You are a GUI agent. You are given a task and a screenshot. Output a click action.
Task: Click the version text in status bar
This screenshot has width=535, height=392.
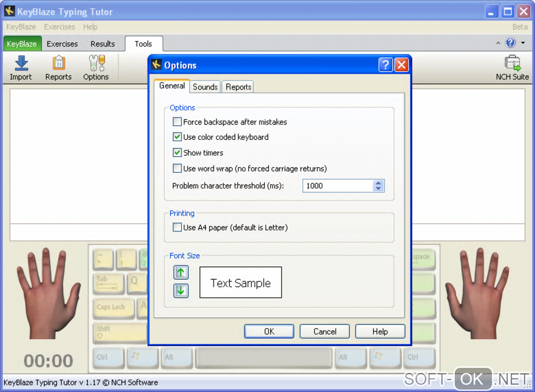(81, 383)
